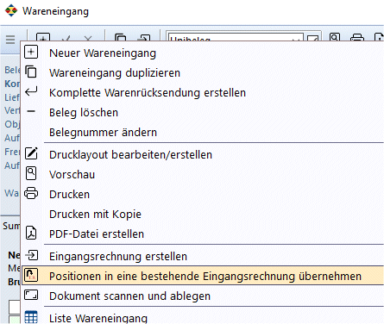This screenshot has height=324, width=384.
Task: Choose Positionen in eine bestehende Eingangsrechnung übernehmen
Action: coord(204,276)
